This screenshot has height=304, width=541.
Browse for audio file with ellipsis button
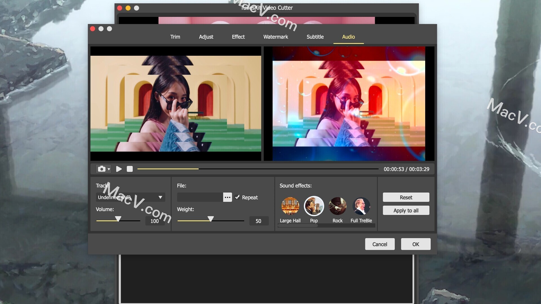(227, 197)
